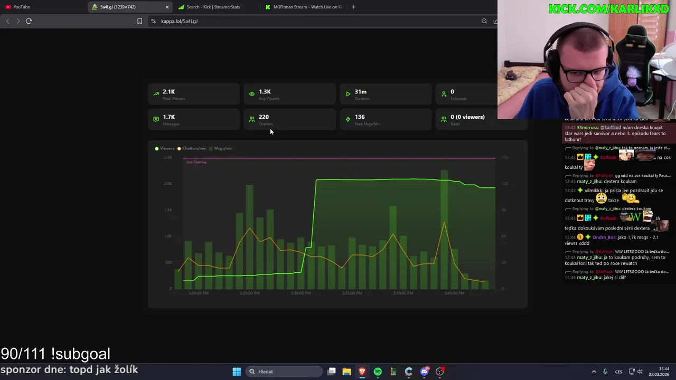Open the volume tray icon
Image resolution: width=676 pixels, height=380 pixels.
(640, 372)
